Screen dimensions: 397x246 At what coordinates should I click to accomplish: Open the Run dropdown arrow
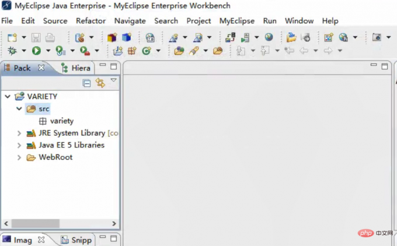pyautogui.click(x=48, y=51)
